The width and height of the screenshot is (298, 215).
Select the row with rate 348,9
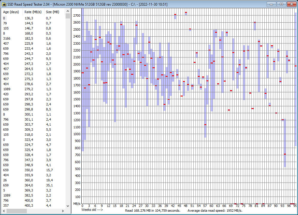coord(33,165)
